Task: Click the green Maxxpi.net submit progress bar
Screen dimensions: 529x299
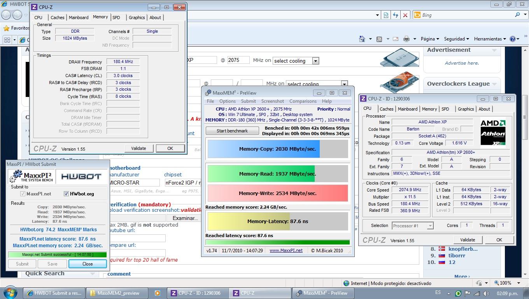Action: (x=57, y=255)
